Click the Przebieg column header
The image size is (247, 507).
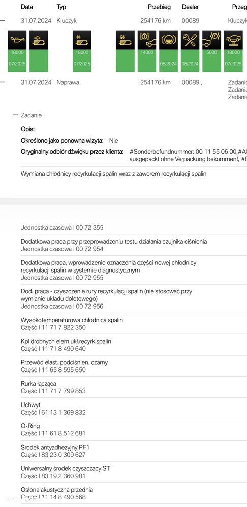pos(159,7)
